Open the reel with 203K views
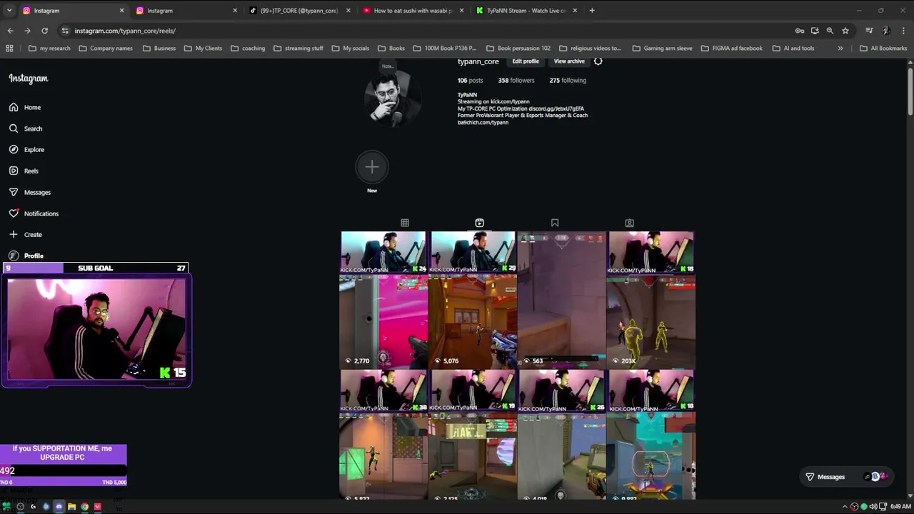The image size is (914, 514). click(651, 300)
